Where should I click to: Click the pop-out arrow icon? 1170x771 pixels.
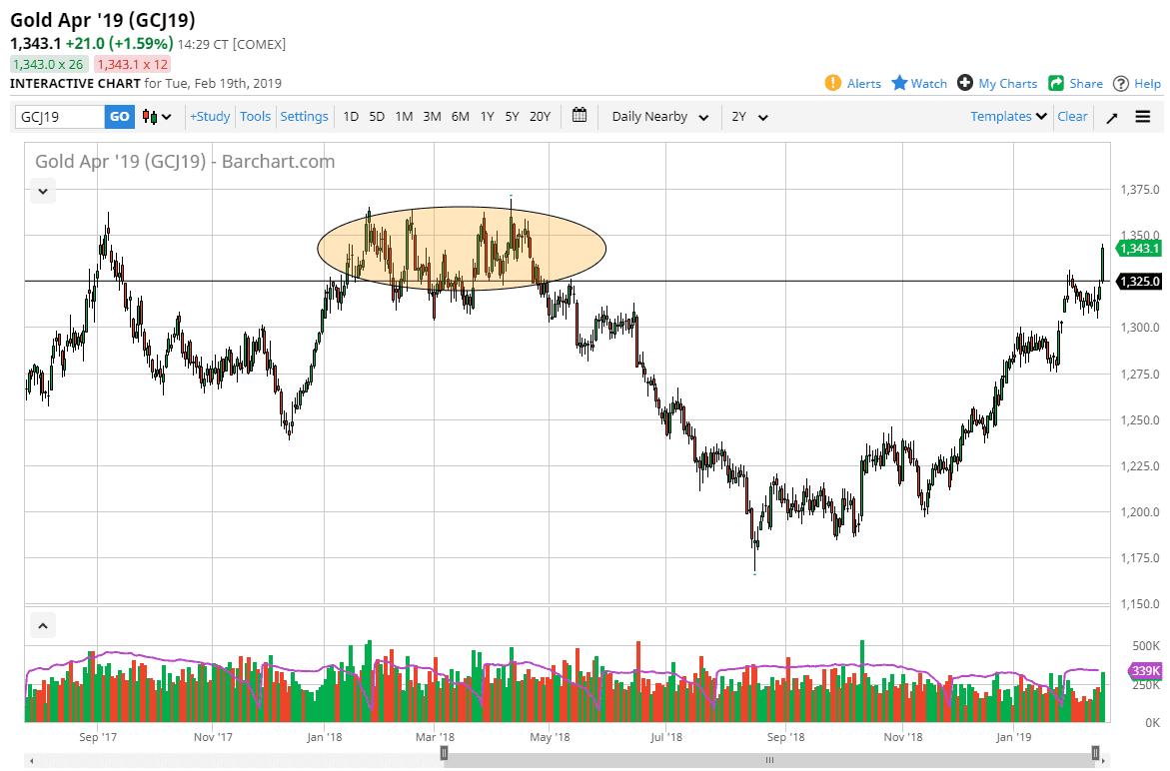coord(1112,117)
